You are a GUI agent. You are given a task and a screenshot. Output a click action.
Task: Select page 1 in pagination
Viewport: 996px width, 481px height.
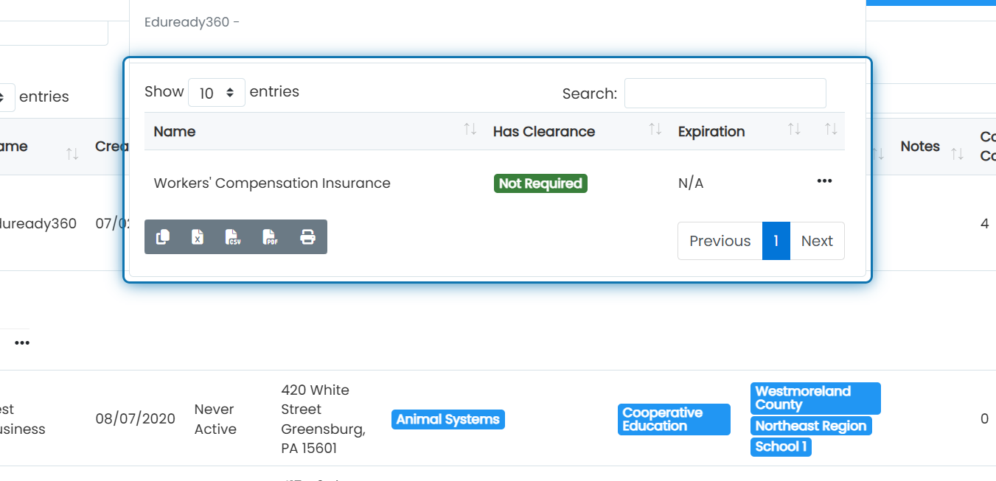tap(776, 241)
